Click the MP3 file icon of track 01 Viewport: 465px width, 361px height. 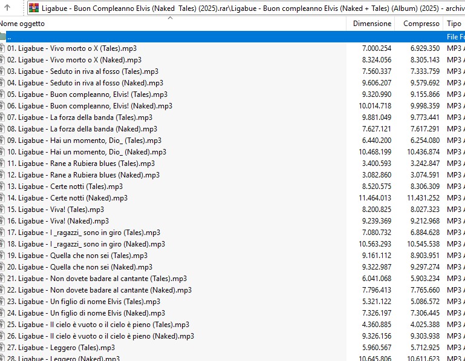2,48
